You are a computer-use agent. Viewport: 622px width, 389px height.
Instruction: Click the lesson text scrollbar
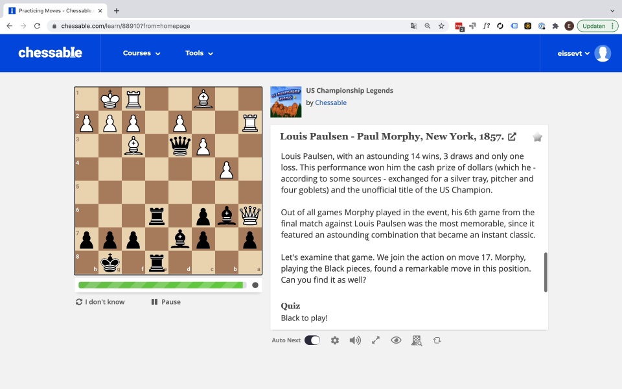pyautogui.click(x=546, y=272)
